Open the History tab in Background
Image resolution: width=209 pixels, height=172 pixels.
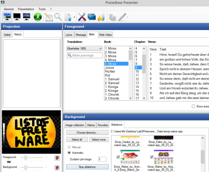[91, 125]
